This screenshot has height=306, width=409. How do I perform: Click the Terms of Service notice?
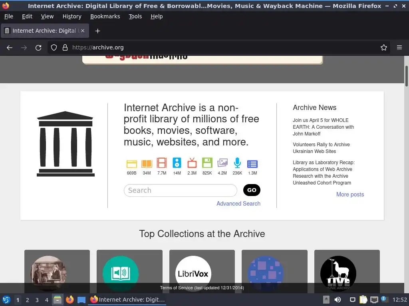pos(202,288)
